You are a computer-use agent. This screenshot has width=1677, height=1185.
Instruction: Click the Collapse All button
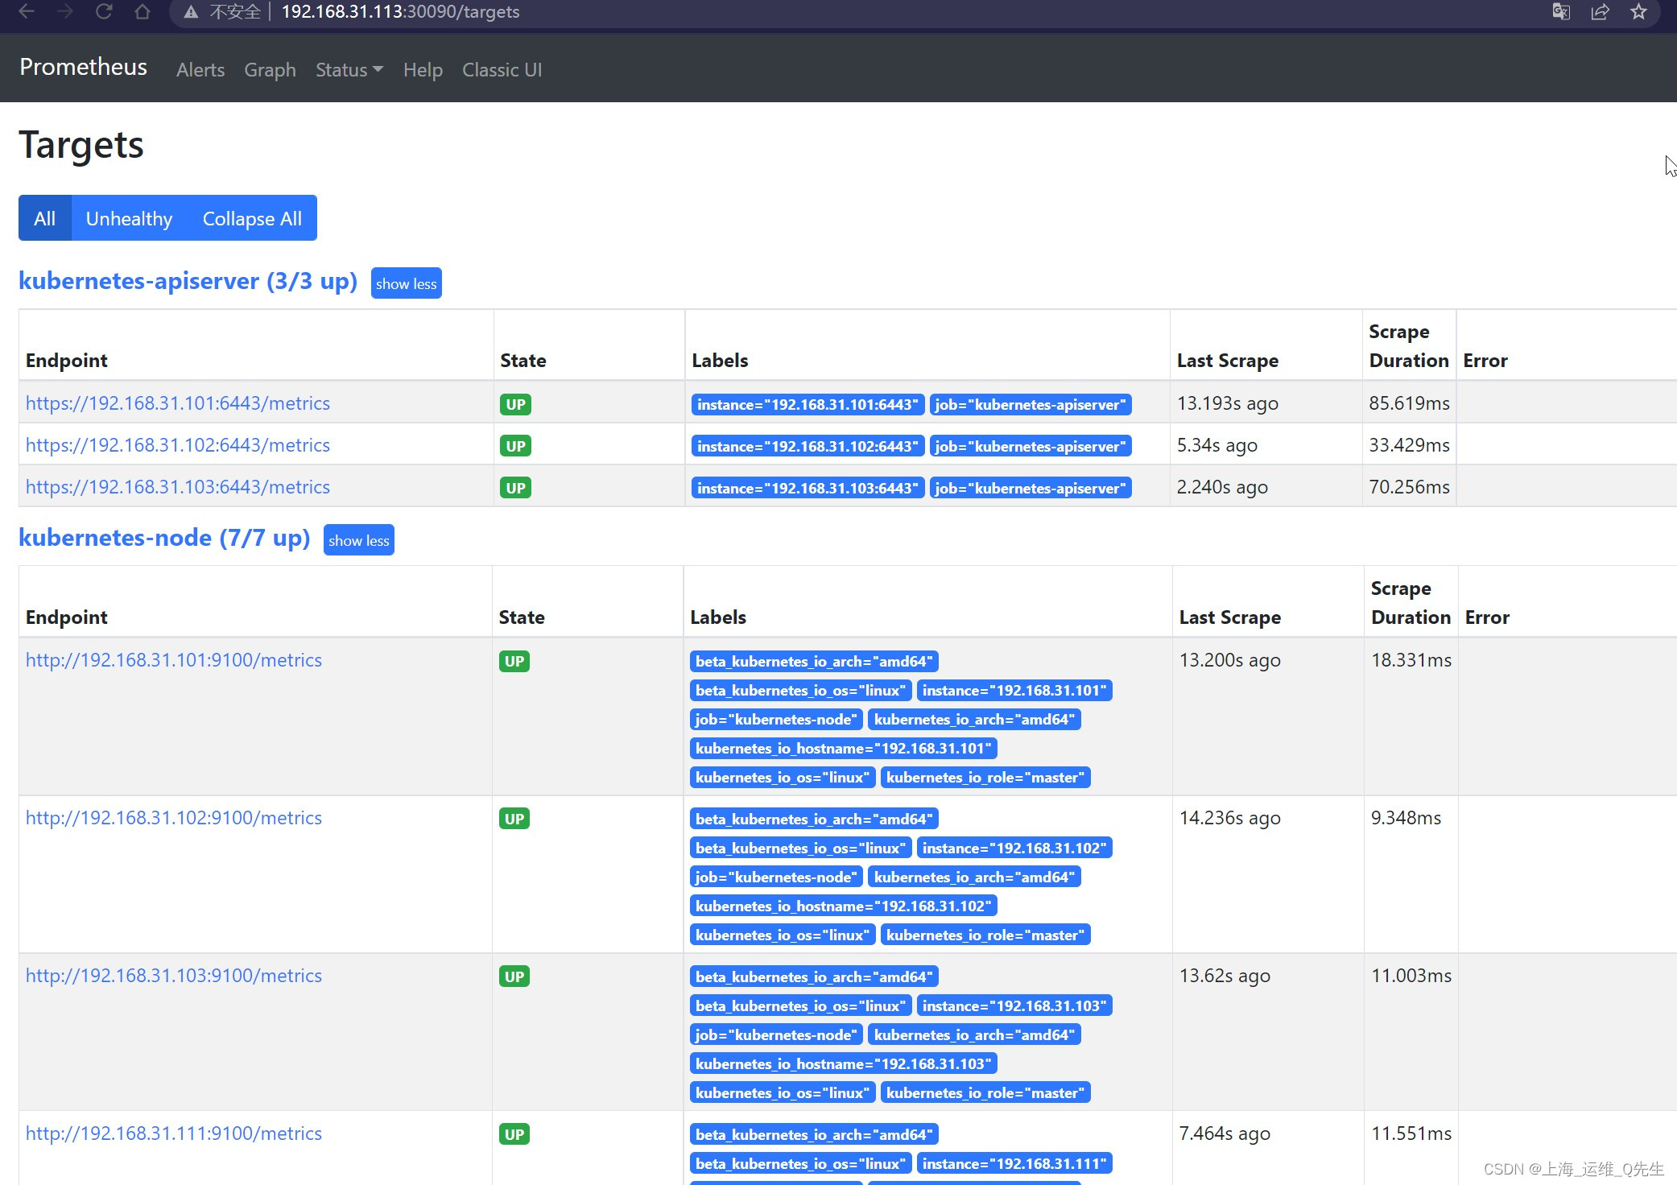252,218
